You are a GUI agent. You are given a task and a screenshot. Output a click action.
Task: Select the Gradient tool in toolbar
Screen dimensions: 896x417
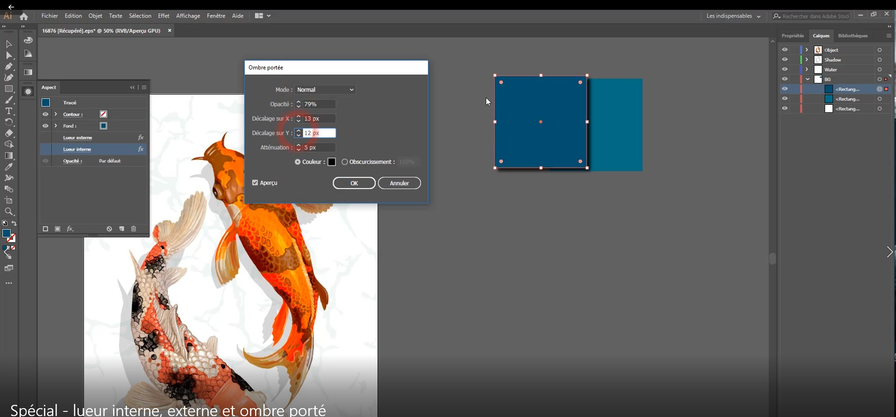coord(9,156)
